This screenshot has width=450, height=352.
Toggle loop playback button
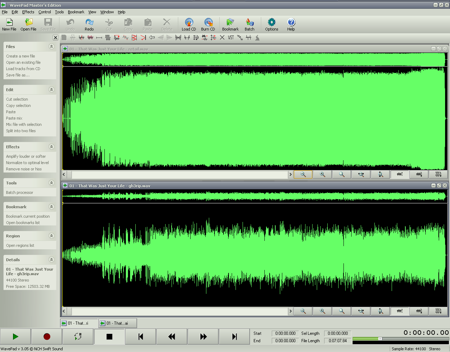[x=78, y=337]
